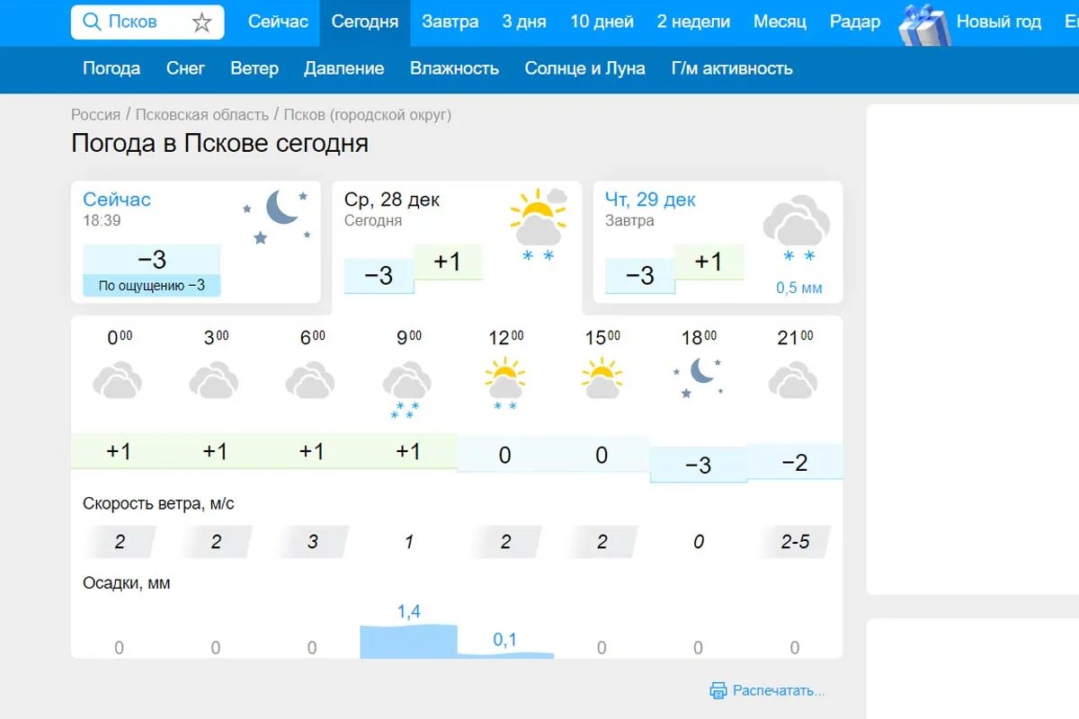
Task: Select the Радар tab
Action: 855,22
